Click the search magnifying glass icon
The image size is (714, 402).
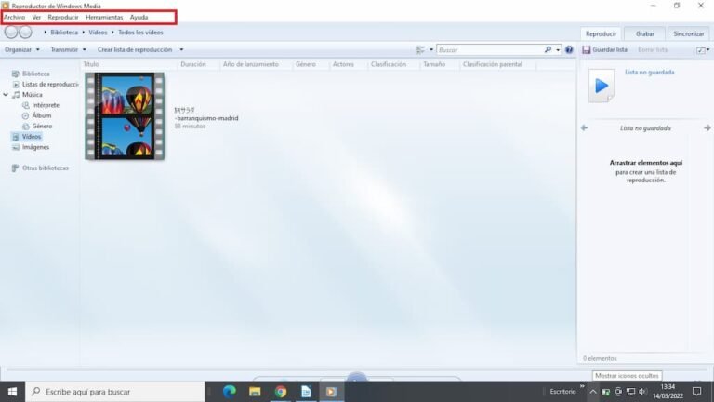[548, 49]
